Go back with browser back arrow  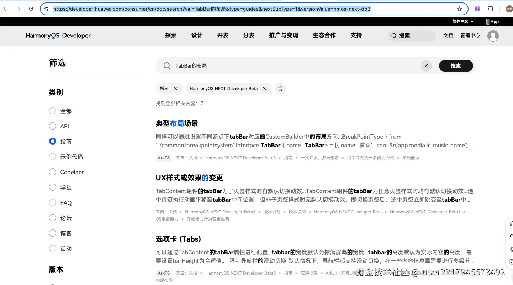tap(5, 9)
